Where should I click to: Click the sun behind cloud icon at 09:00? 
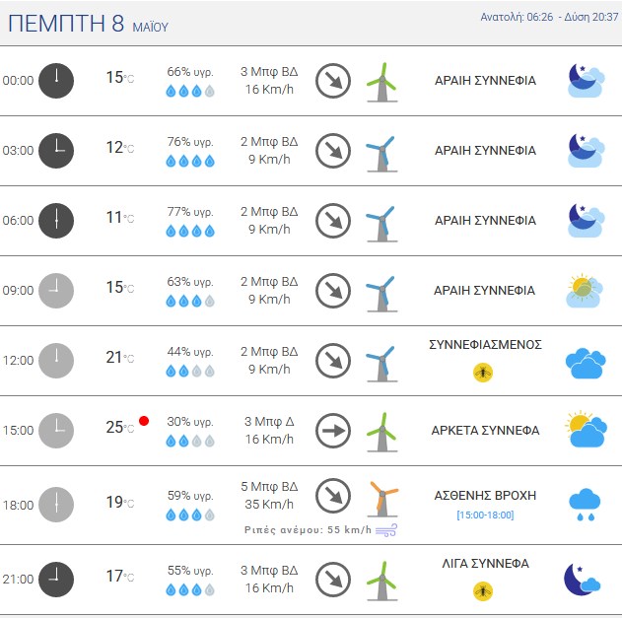tap(585, 291)
